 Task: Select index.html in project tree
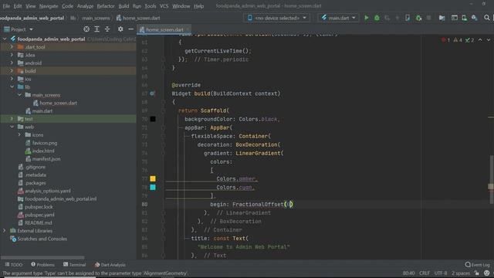[x=39, y=151]
